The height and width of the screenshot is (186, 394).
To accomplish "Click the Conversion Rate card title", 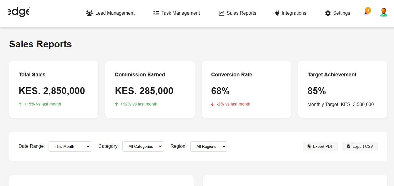I will click(x=232, y=75).
